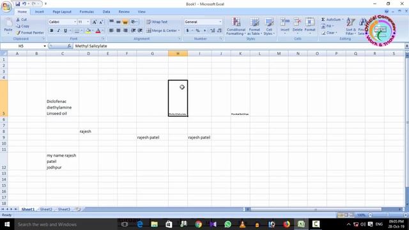The image size is (409, 230).
Task: Click Increase Decimal
Action: (x=213, y=31)
